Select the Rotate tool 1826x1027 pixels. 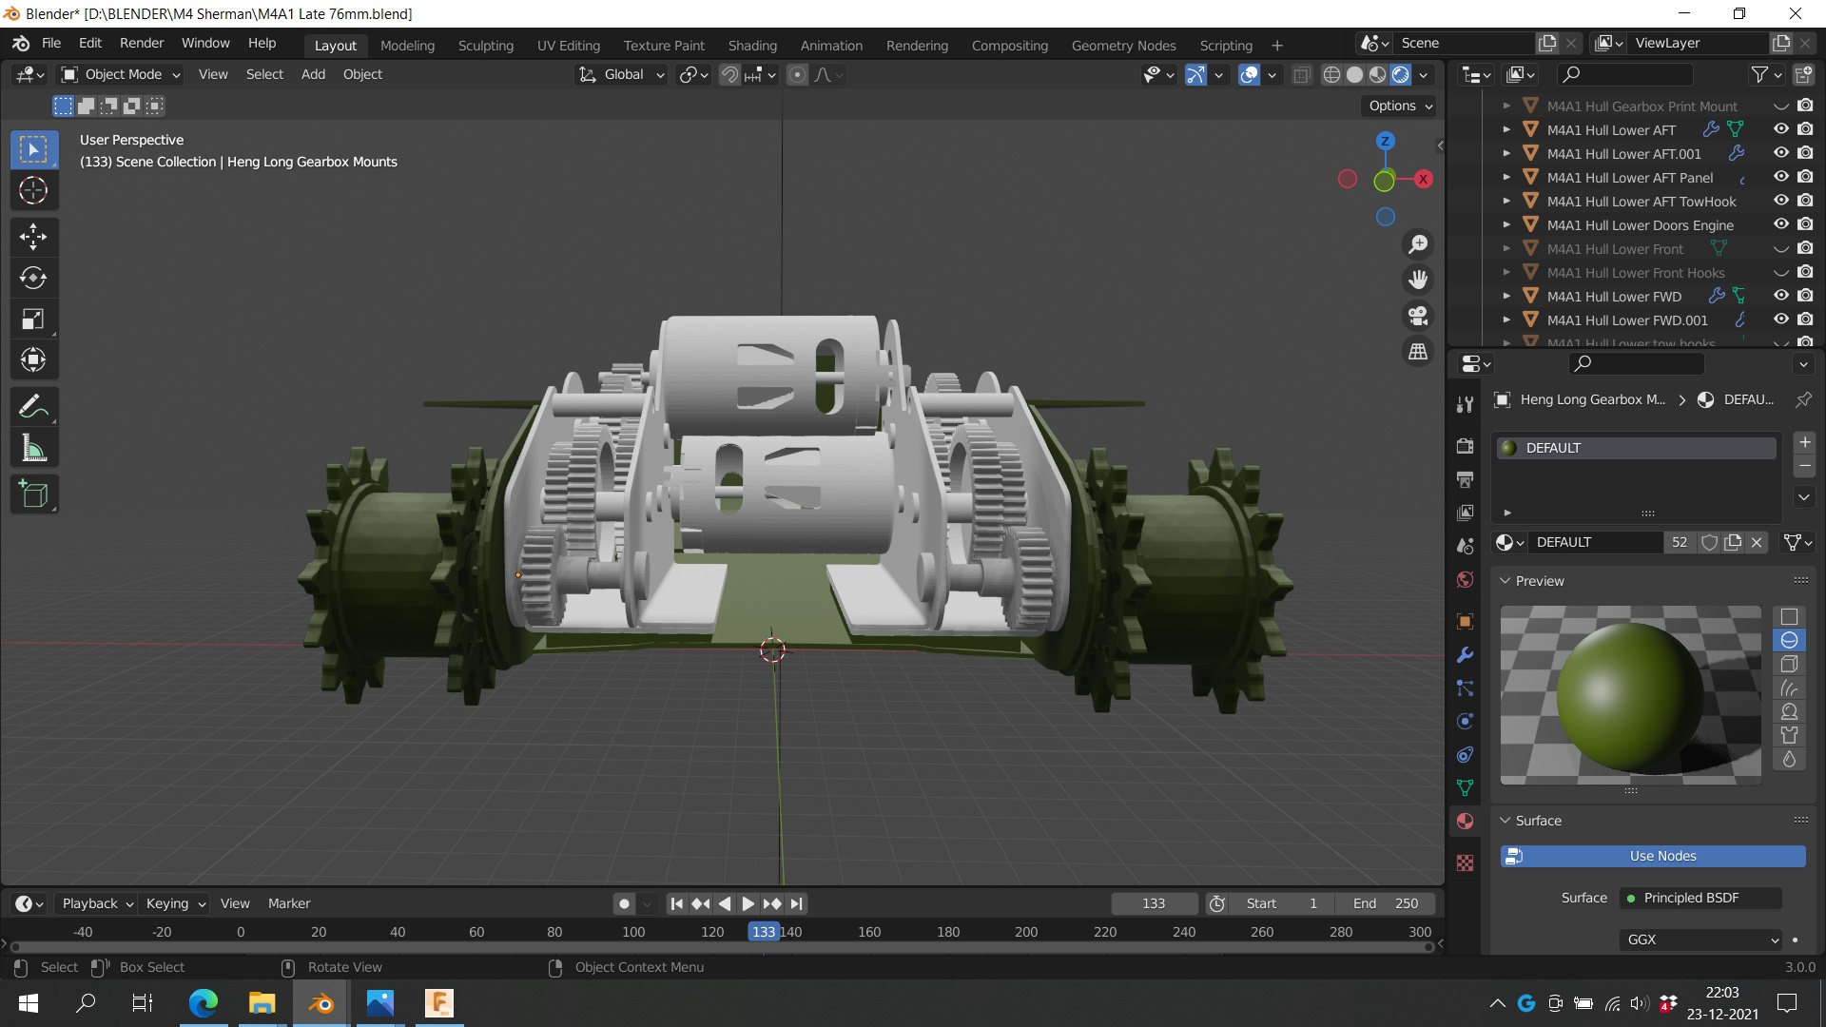coord(33,278)
